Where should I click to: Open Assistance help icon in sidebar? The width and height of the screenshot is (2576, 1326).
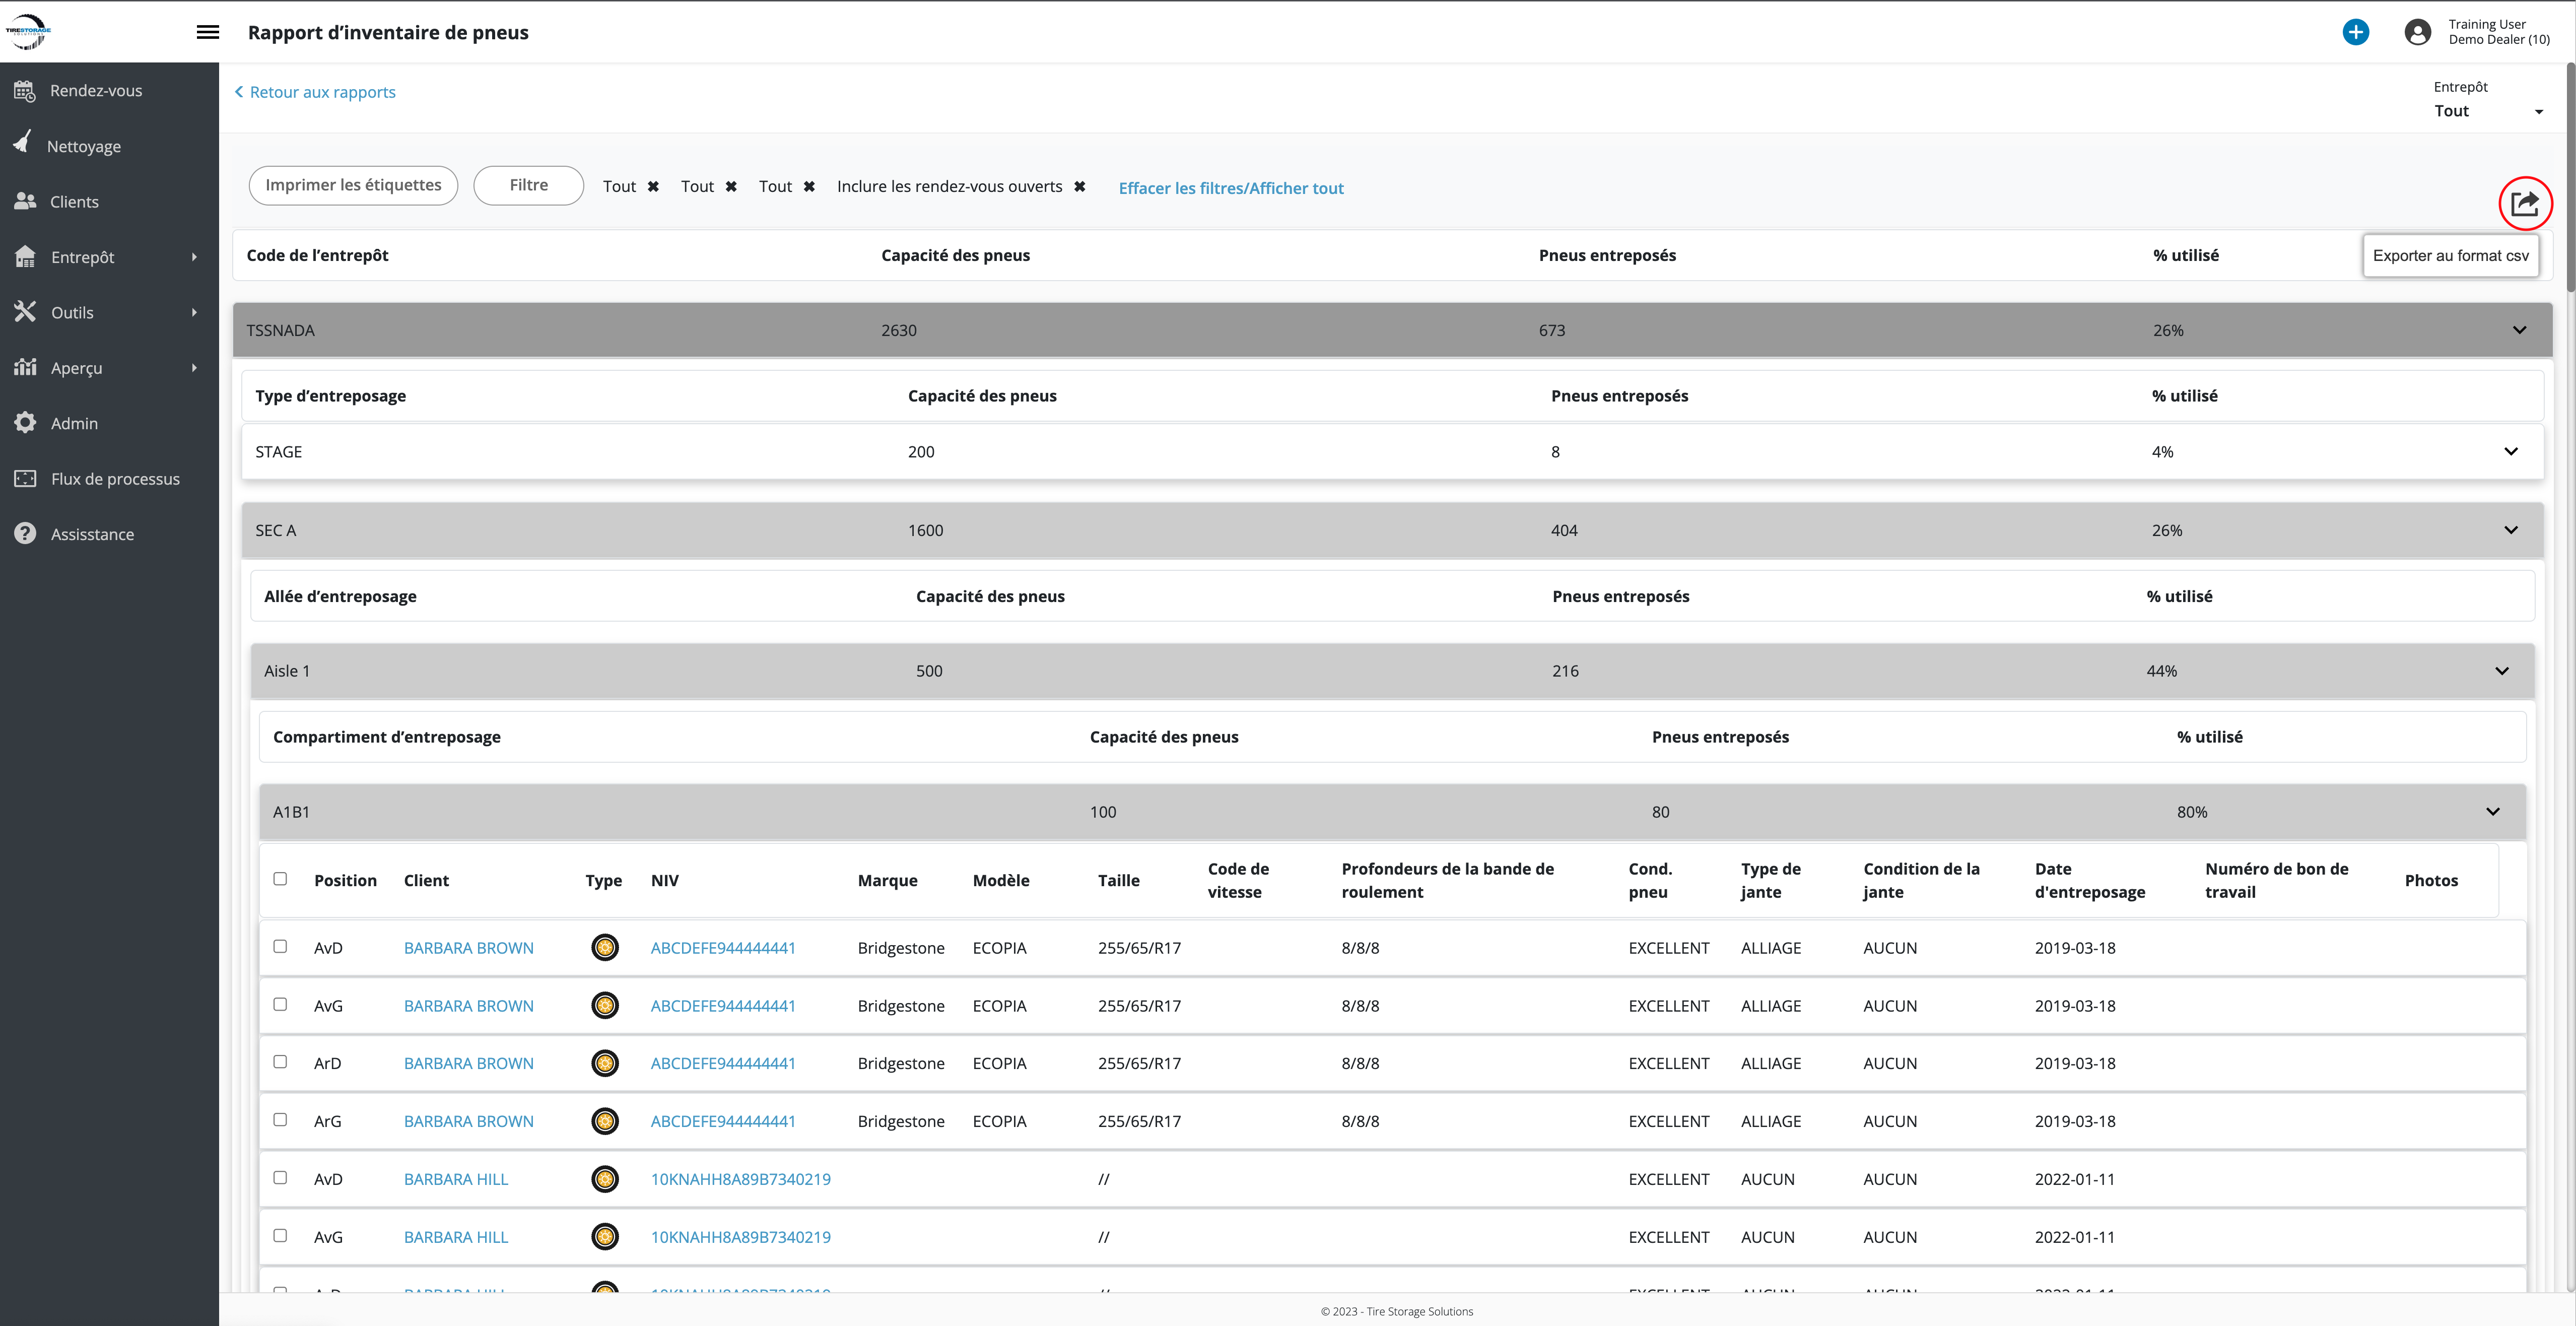pos(25,534)
